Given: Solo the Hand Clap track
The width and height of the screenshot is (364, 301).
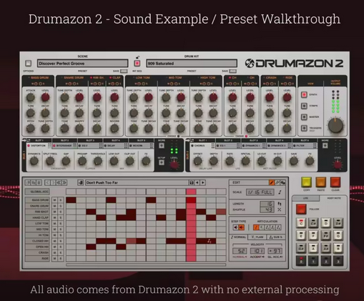Looking at the screenshot, I should [x=61, y=217].
